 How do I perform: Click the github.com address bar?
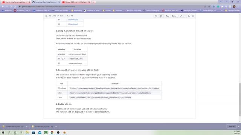click(x=111, y=7)
